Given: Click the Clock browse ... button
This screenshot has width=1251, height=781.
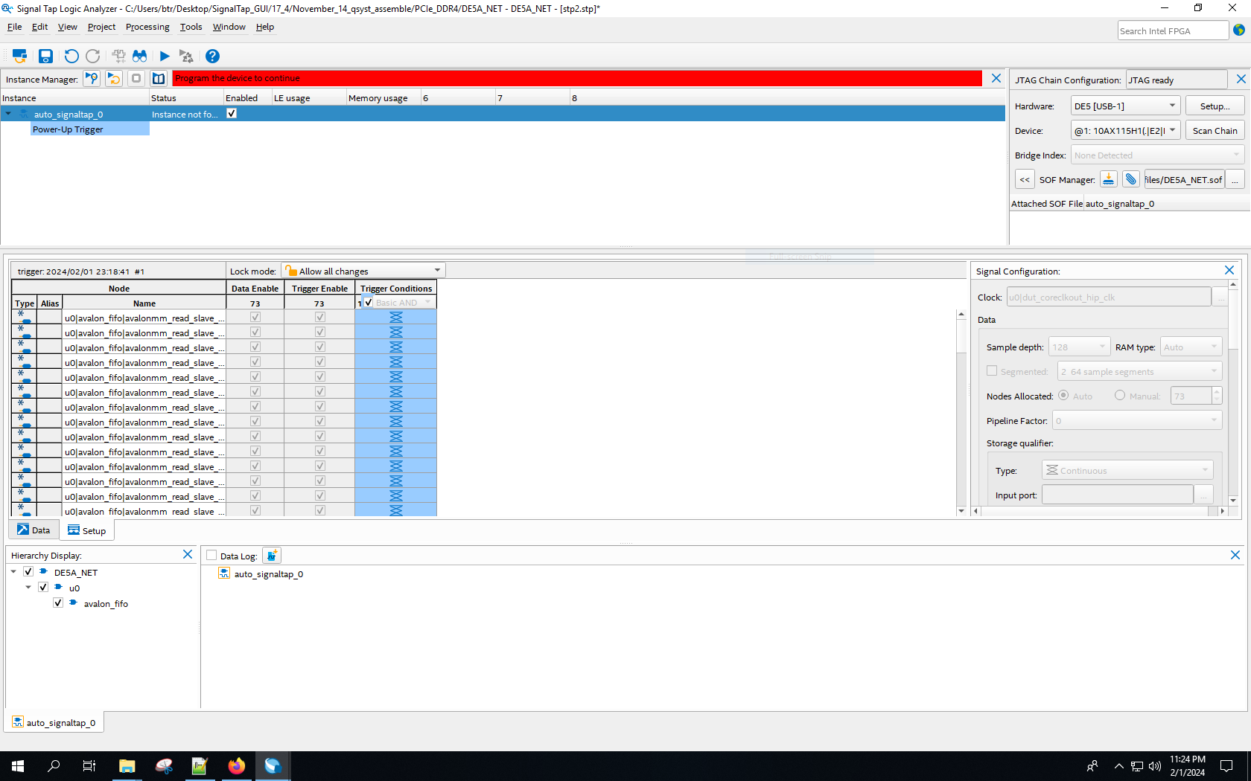Looking at the screenshot, I should point(1220,297).
